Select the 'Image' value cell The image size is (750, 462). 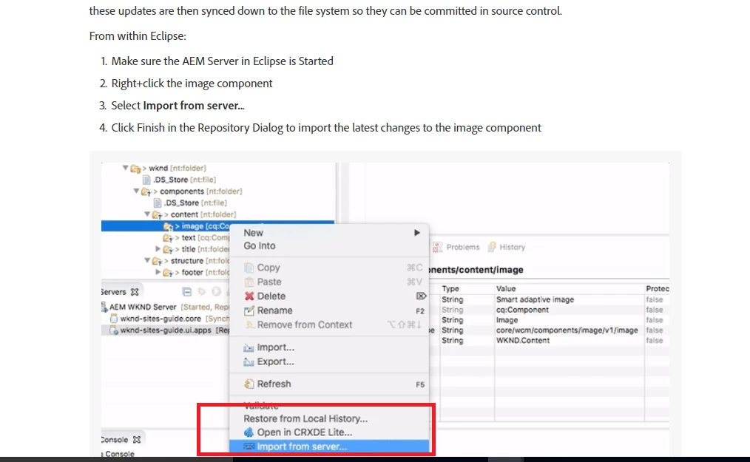tap(507, 320)
